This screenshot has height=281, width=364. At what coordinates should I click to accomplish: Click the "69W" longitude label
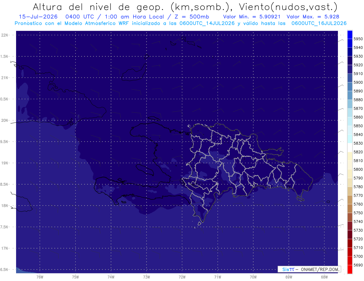[x=288, y=277]
